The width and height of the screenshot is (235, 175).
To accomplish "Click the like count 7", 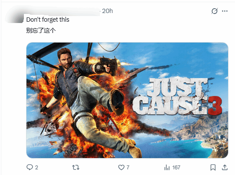I will tap(128, 167).
